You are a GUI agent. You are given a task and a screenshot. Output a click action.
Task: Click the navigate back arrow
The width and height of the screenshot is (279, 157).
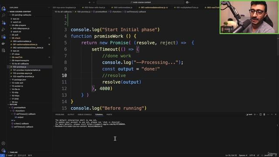tap(89, 2)
